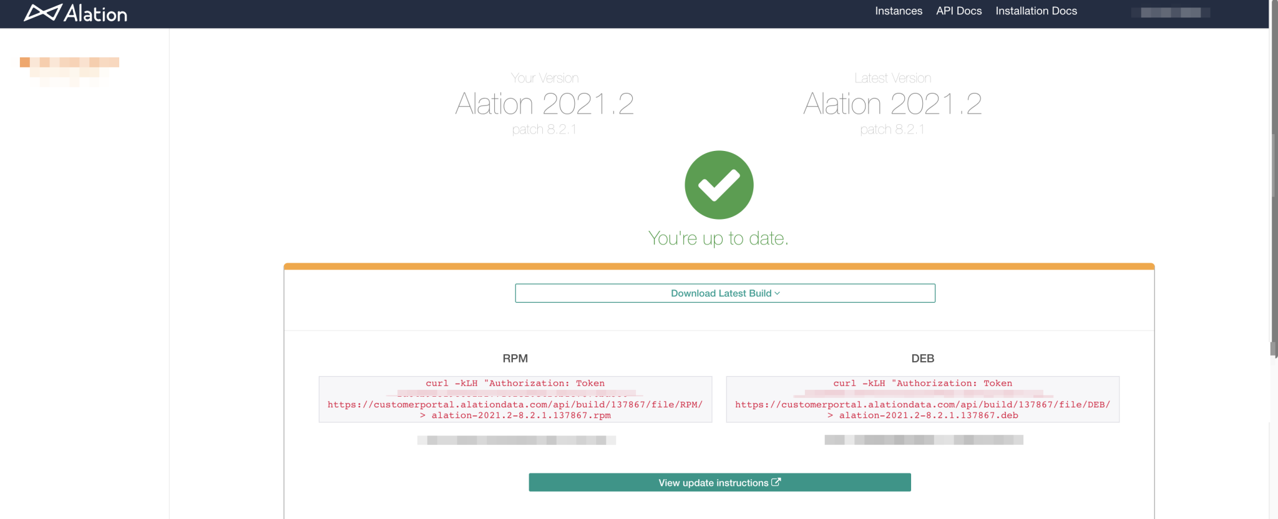The image size is (1278, 519).
Task: Click the View update instructions button
Action: pos(719,482)
